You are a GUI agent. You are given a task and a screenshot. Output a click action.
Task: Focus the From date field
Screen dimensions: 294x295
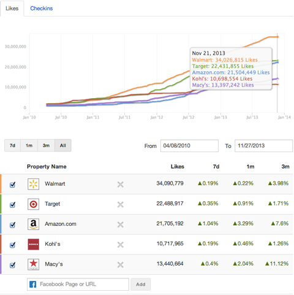click(x=189, y=146)
